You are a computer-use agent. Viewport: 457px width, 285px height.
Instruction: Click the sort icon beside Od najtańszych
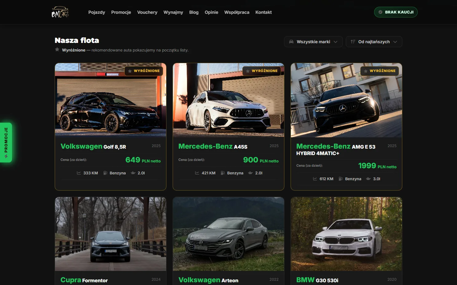pos(353,42)
